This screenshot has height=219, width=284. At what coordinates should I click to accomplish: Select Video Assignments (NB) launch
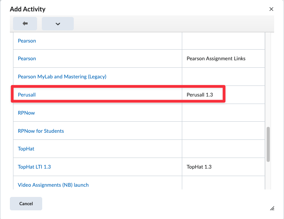tap(53, 185)
